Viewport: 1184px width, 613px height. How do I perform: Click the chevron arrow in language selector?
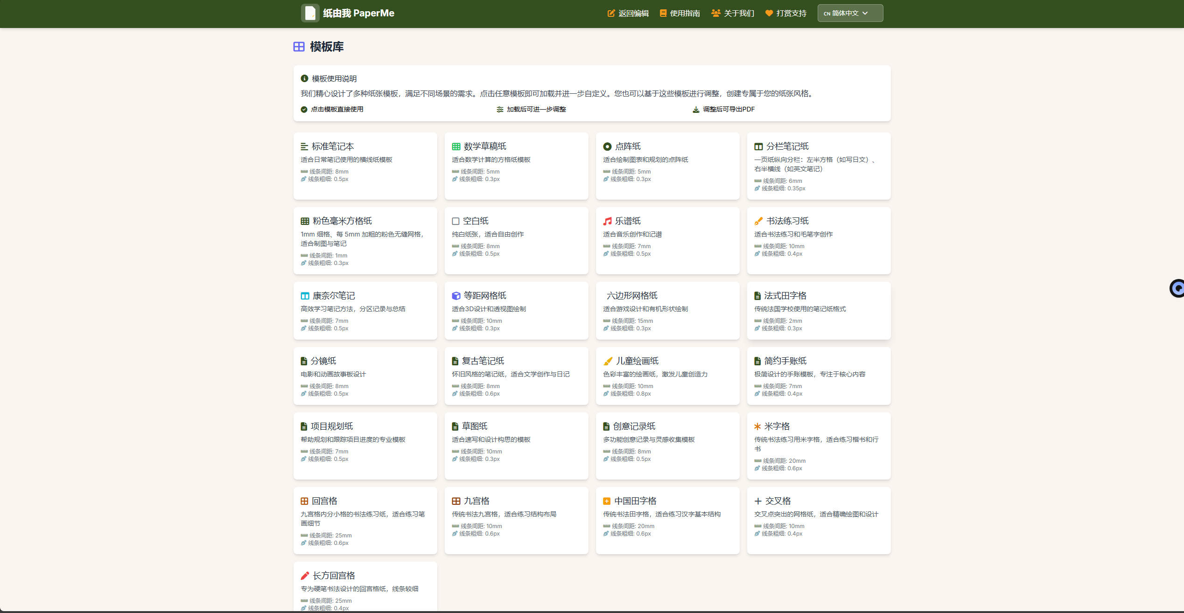point(865,13)
